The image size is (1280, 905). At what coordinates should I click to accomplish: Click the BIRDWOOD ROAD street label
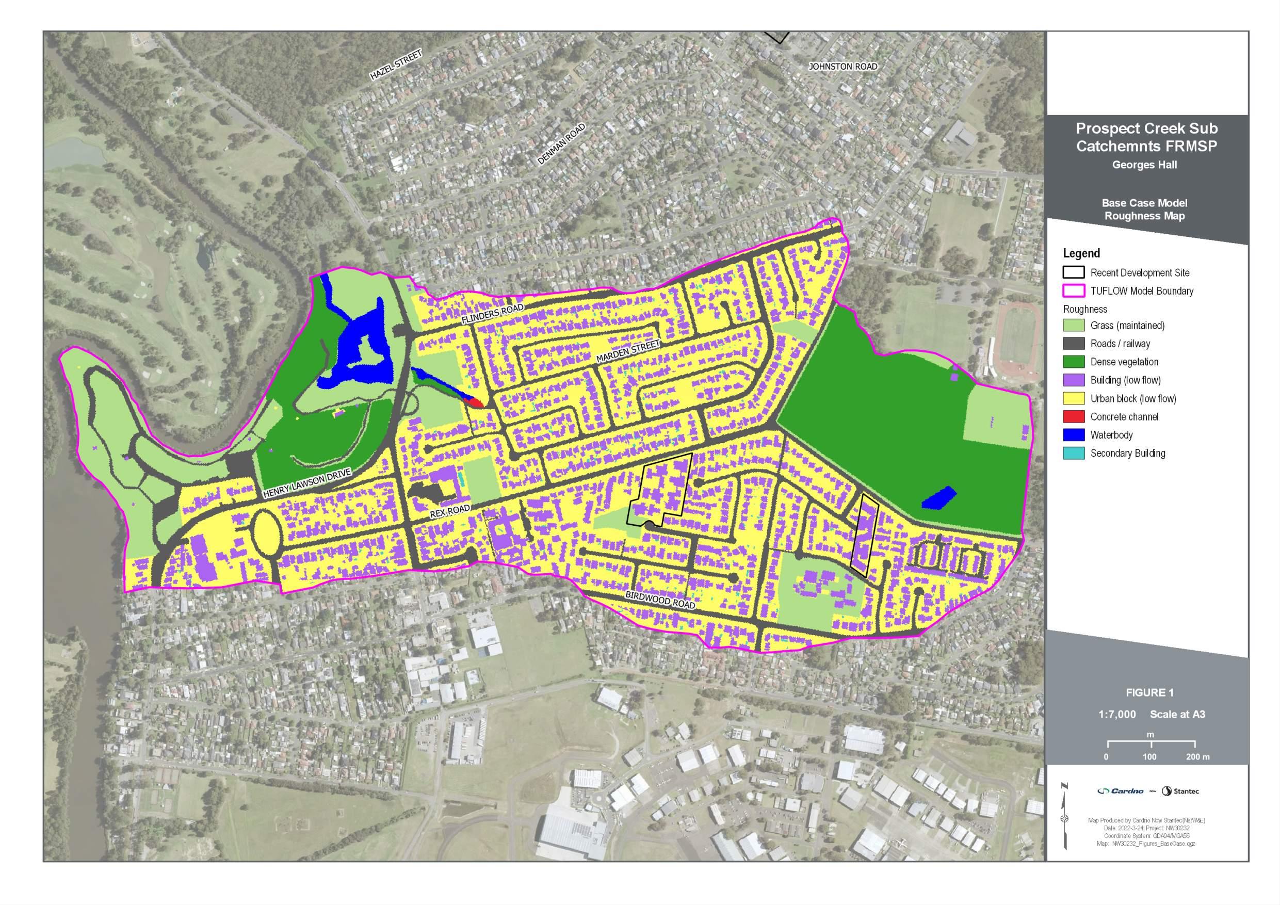[660, 600]
